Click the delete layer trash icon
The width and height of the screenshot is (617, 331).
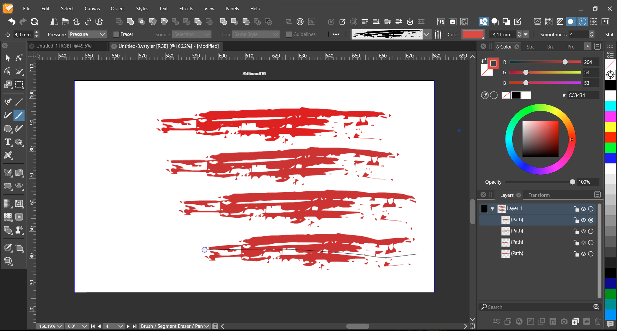coord(597,321)
